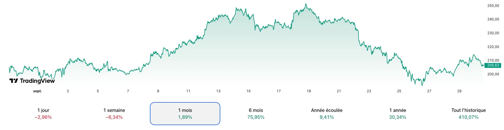
Task: Click the 13 date axis marker
Action: [218, 91]
